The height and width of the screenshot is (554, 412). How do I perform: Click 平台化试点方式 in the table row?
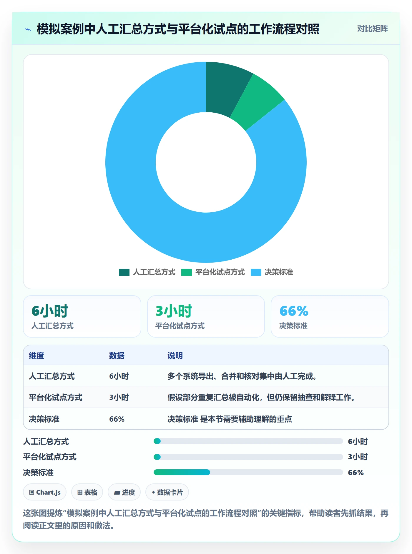pyautogui.click(x=56, y=397)
